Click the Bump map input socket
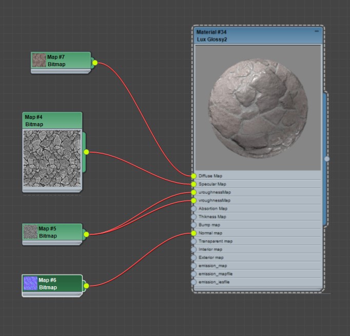350x336 pixels. click(193, 225)
